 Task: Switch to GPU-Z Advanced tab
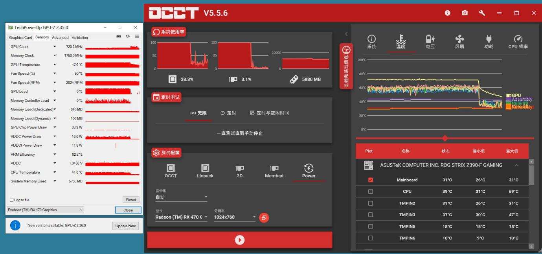click(60, 37)
